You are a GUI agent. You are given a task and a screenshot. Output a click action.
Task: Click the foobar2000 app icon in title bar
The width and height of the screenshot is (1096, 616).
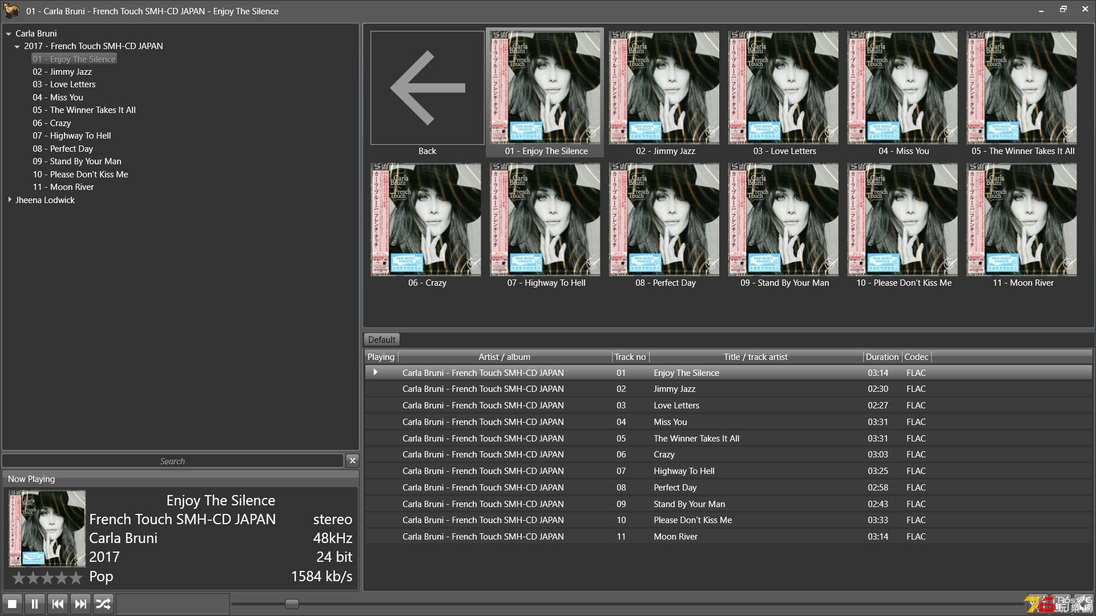(11, 10)
